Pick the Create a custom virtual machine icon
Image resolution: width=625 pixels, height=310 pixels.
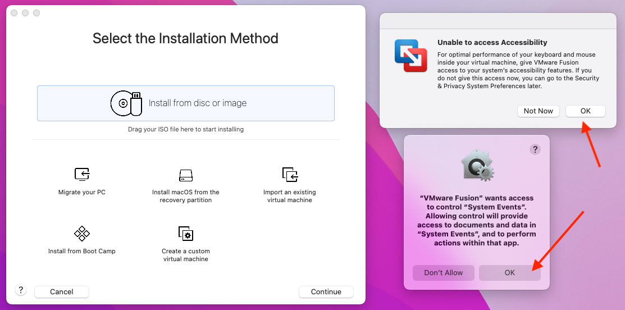(185, 234)
